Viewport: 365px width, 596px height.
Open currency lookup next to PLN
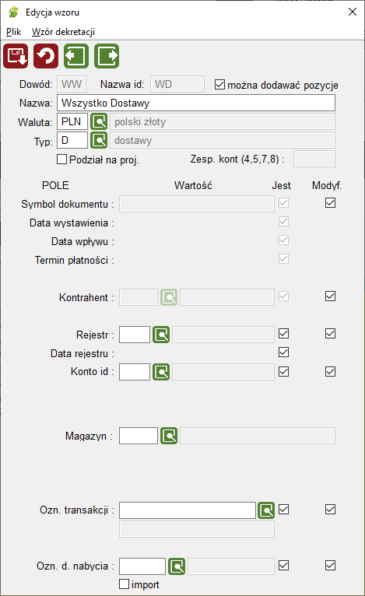click(99, 121)
